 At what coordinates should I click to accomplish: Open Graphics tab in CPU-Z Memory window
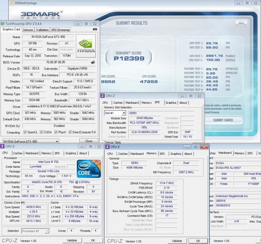[x=176, y=154]
